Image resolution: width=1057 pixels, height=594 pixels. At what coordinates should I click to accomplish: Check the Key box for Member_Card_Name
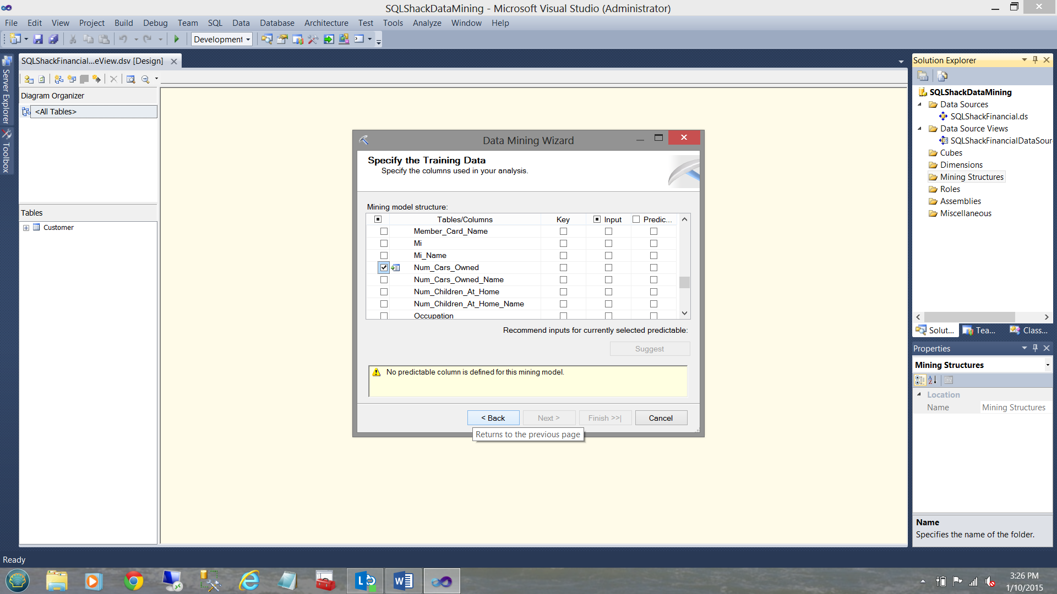click(x=563, y=232)
